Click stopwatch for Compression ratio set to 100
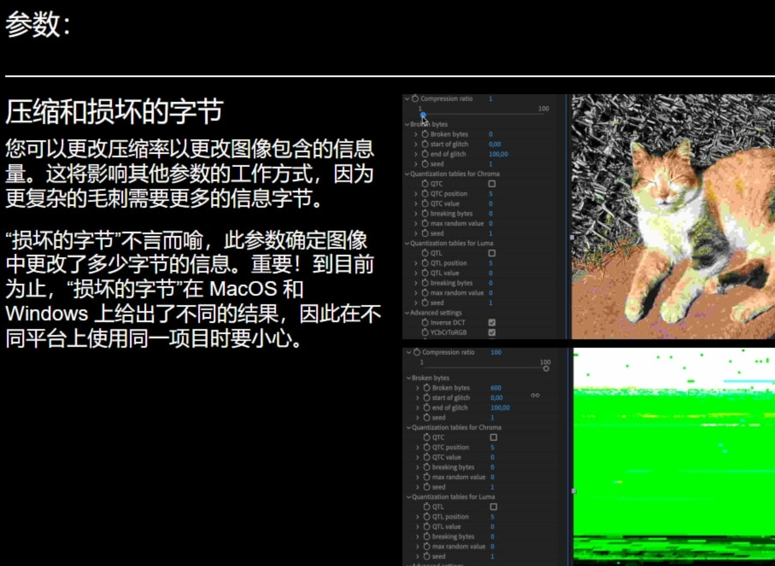This screenshot has width=775, height=566. tap(417, 352)
